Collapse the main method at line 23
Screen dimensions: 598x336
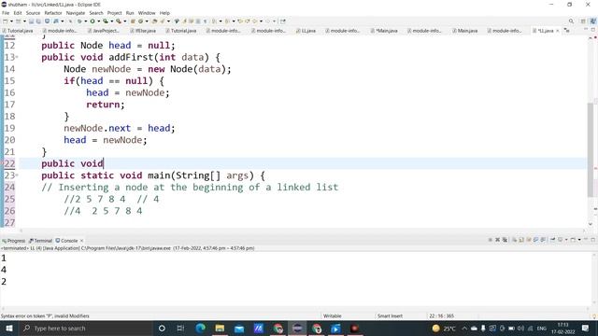[x=17, y=175]
